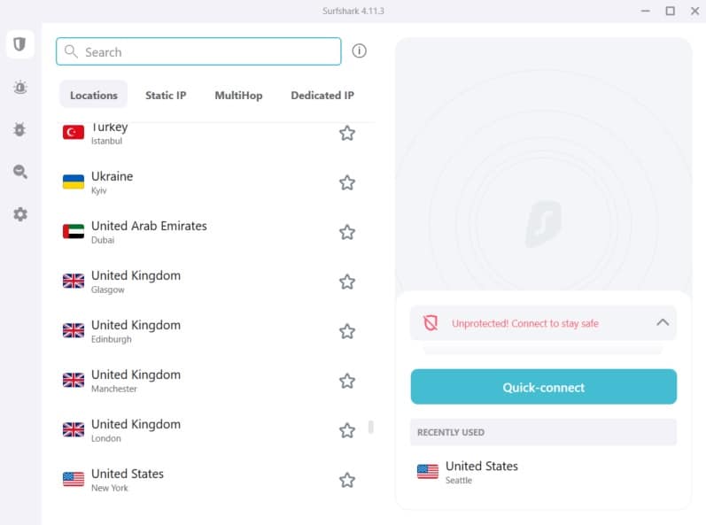Viewport: 706px width, 525px height.
Task: Open the Search magnifier sidebar icon
Action: [20, 172]
